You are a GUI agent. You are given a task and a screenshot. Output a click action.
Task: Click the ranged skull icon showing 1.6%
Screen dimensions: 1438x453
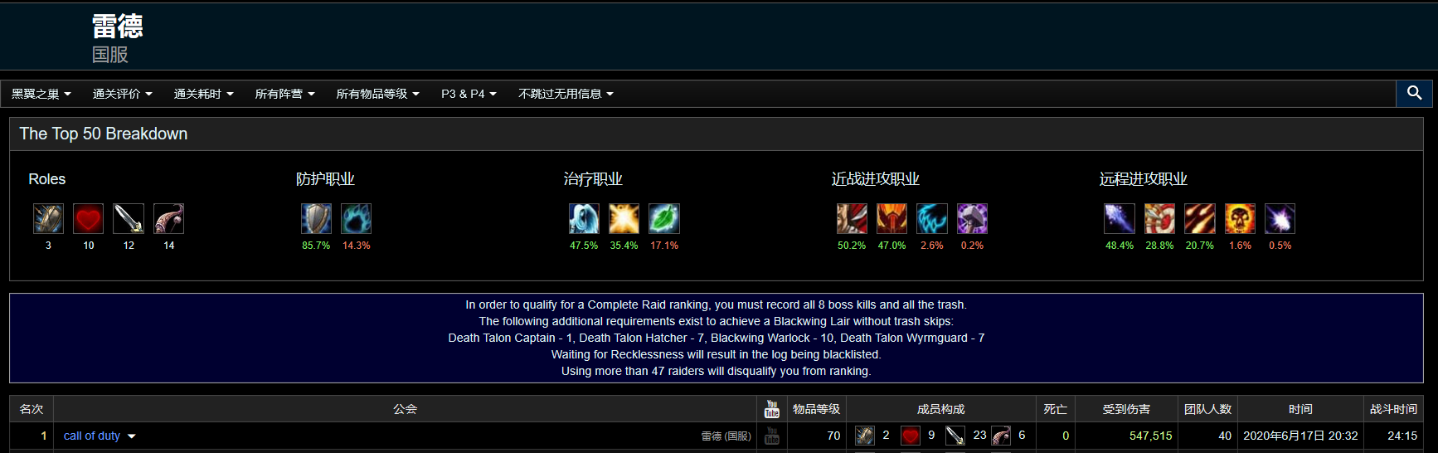(1240, 219)
